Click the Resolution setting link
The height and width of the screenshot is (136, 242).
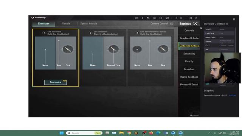click(x=232, y=95)
